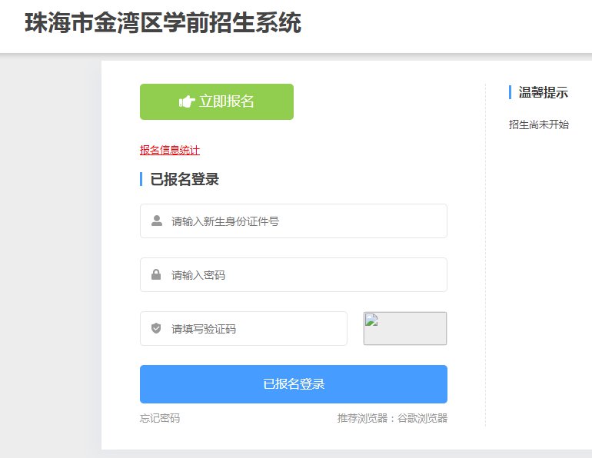Click the 招生尚未开始 notice text
The width and height of the screenshot is (592, 458).
pos(539,124)
